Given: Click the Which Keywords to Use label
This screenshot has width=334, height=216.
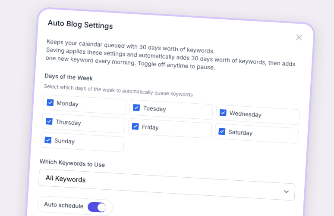Looking at the screenshot, I should click(x=72, y=164).
